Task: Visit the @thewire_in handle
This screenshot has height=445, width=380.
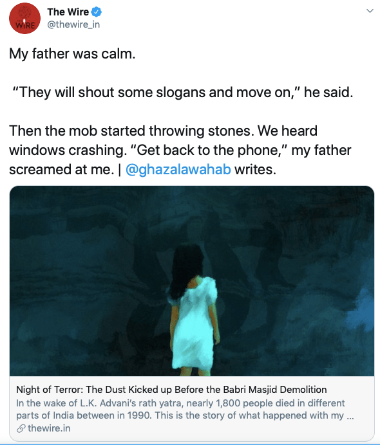Action: pyautogui.click(x=73, y=24)
